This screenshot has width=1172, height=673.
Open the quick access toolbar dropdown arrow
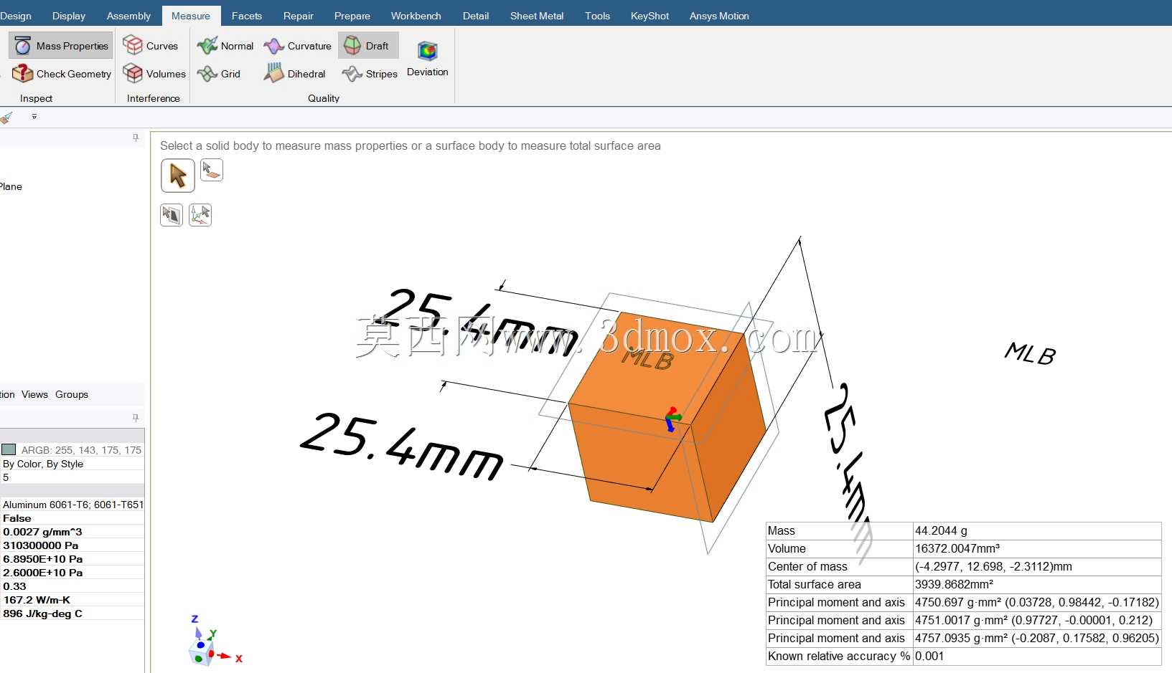click(x=34, y=116)
